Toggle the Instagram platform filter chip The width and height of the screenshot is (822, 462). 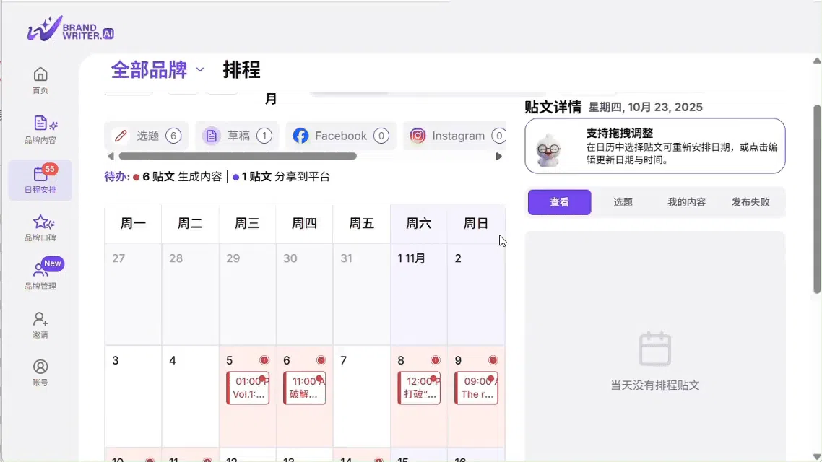455,136
